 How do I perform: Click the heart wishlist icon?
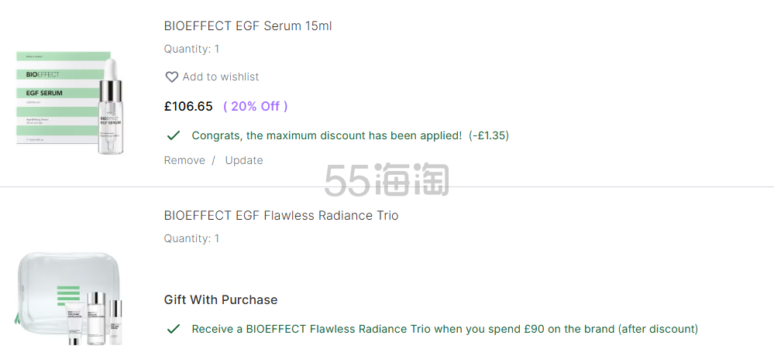click(171, 77)
